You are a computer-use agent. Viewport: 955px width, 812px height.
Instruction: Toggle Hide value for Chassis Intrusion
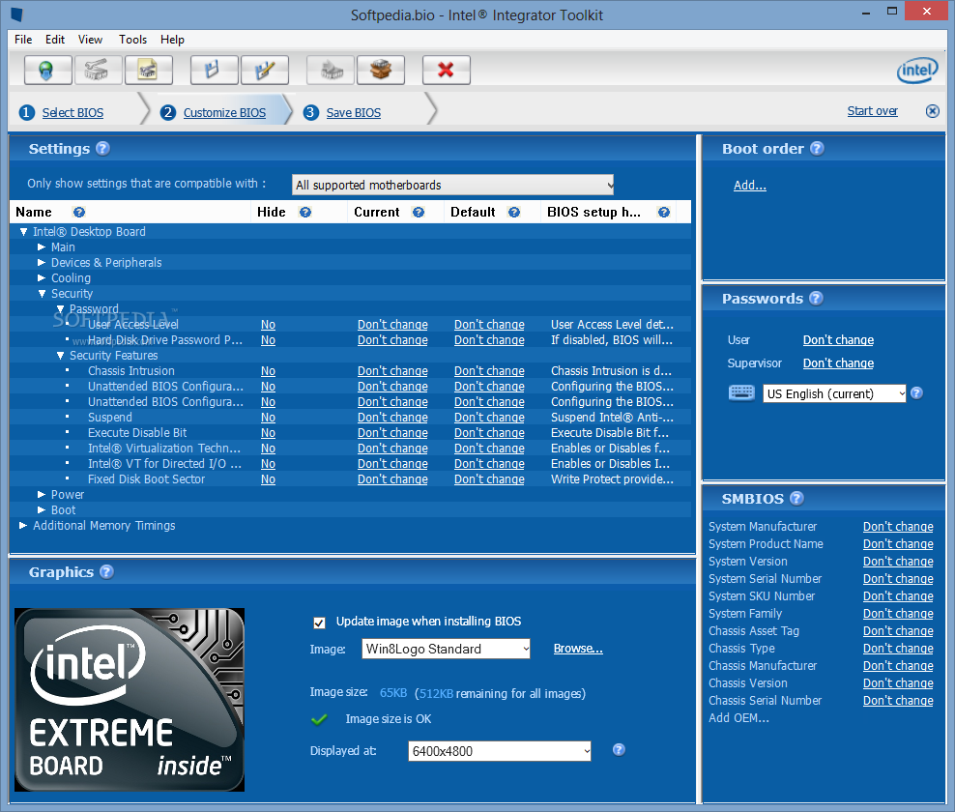click(x=268, y=371)
